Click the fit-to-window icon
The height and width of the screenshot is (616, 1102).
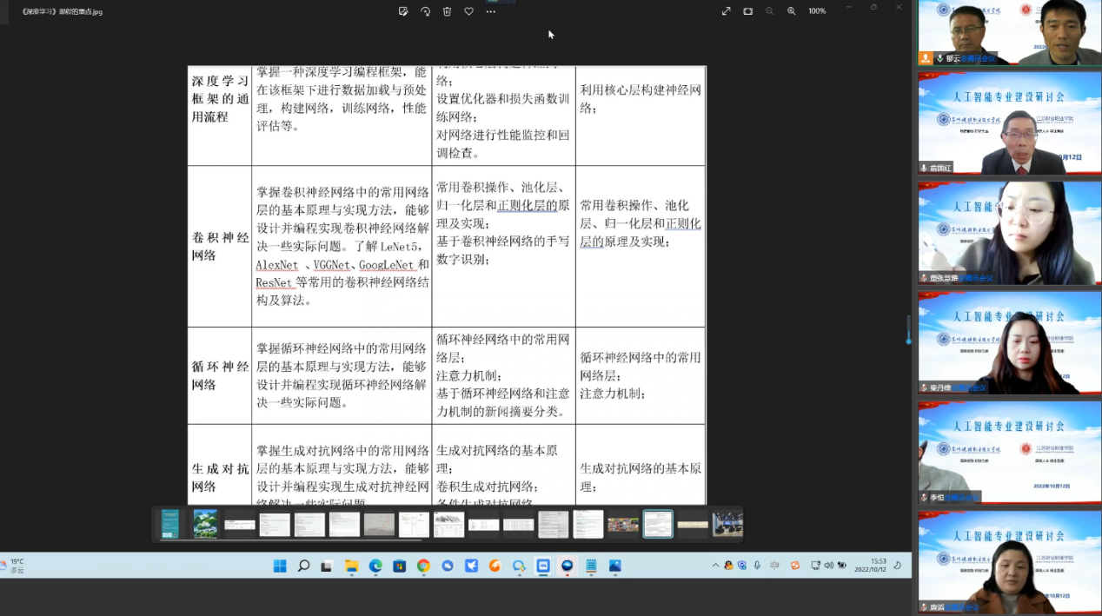click(x=747, y=11)
